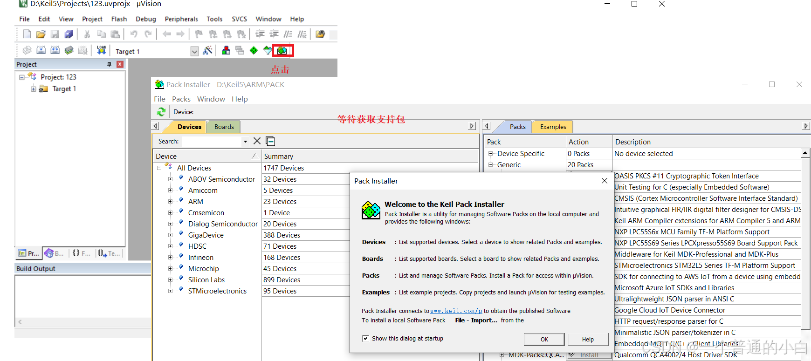Redo via the toolbar arrow

148,34
